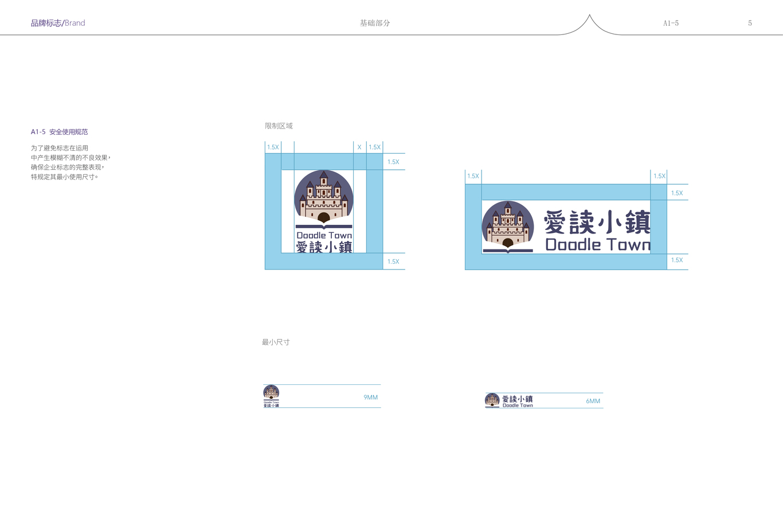Click the 'X' spacing label above vertical logo
Screen dimensions: 783x507
point(359,147)
